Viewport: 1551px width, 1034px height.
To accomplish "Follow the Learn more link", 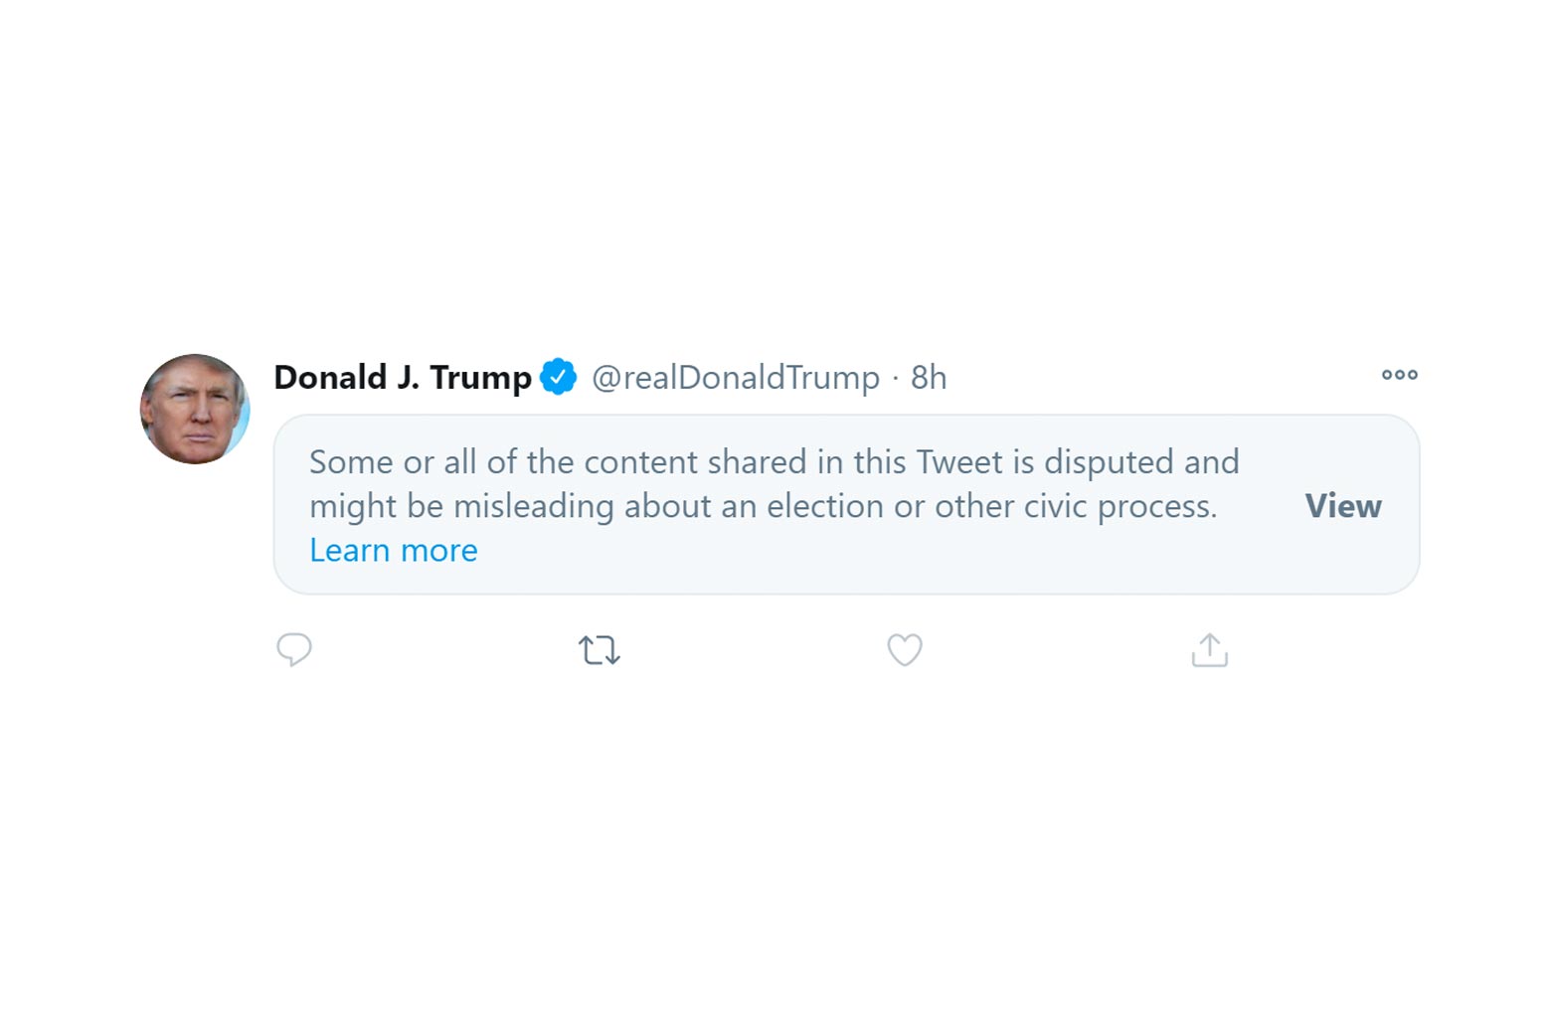I will pos(393,550).
